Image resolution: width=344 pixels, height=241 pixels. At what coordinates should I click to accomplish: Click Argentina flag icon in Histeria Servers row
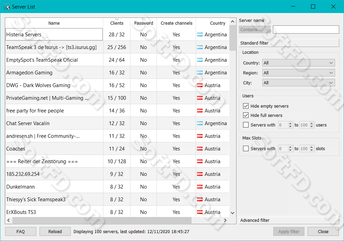200,35
